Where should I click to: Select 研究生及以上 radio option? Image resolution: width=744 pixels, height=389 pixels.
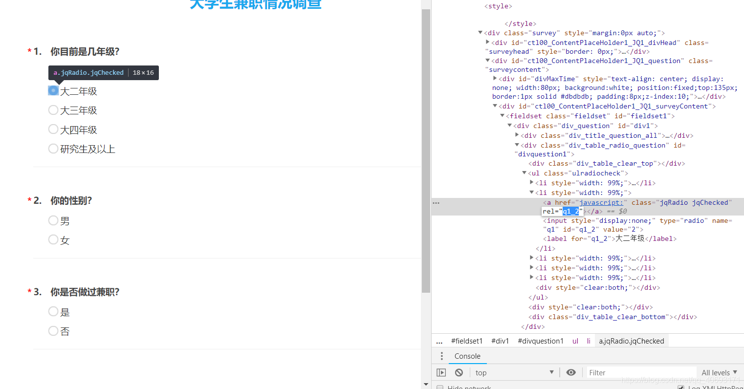(53, 148)
